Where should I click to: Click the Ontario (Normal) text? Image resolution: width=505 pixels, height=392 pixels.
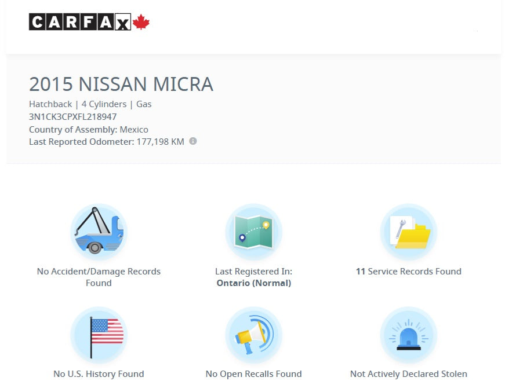tap(253, 283)
